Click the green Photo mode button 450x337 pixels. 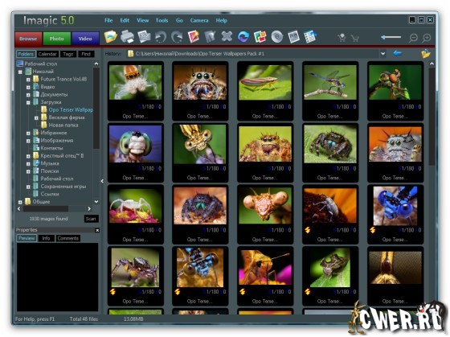[56, 39]
